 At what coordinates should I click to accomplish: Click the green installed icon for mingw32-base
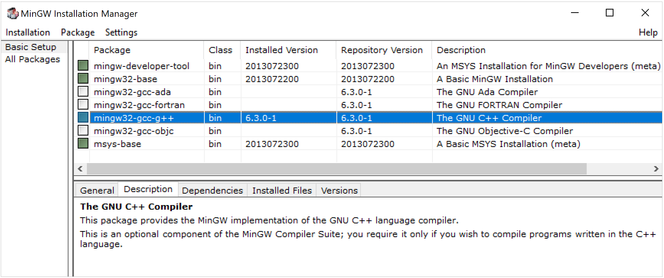tap(83, 79)
